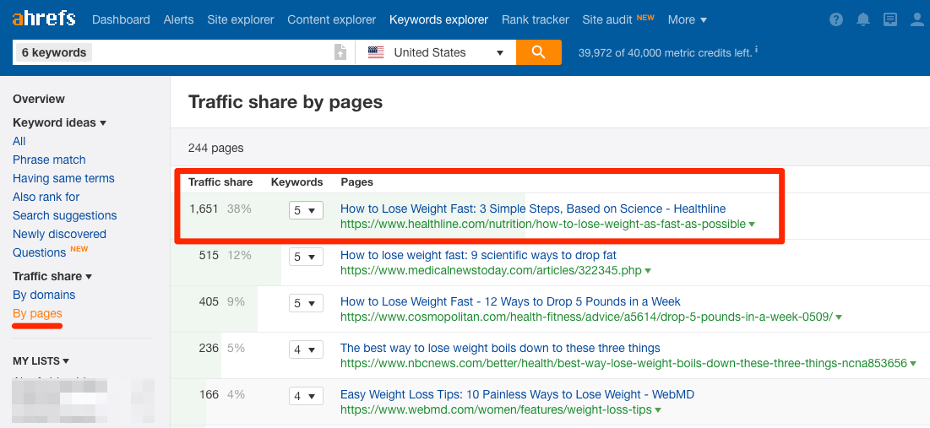The width and height of the screenshot is (930, 428).
Task: Expand keywords dropdown for WebMD row
Action: (306, 396)
